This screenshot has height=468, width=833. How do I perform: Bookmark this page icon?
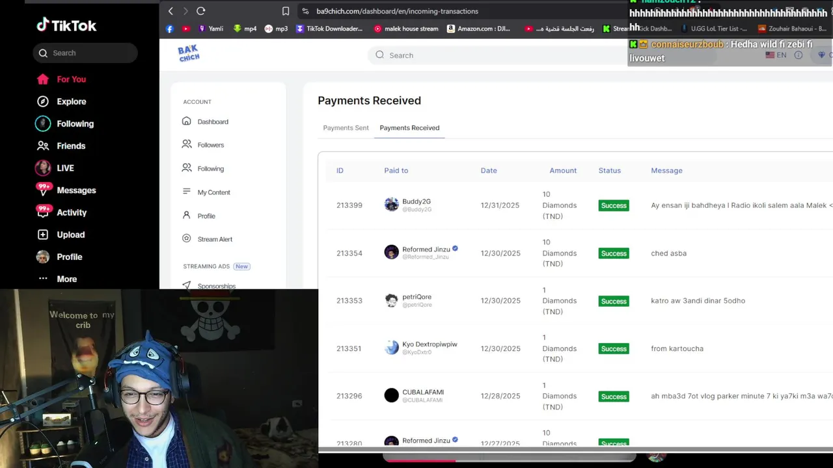click(x=286, y=11)
